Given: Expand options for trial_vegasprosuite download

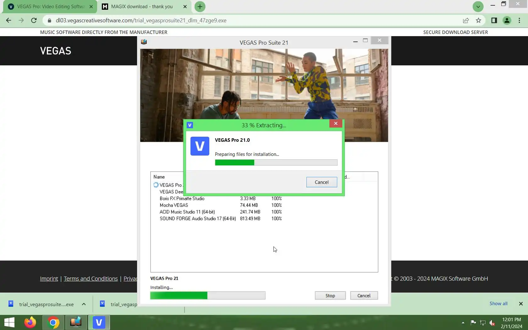Looking at the screenshot, I should [x=84, y=304].
